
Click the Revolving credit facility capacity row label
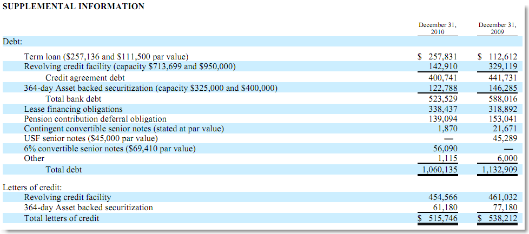[130, 66]
